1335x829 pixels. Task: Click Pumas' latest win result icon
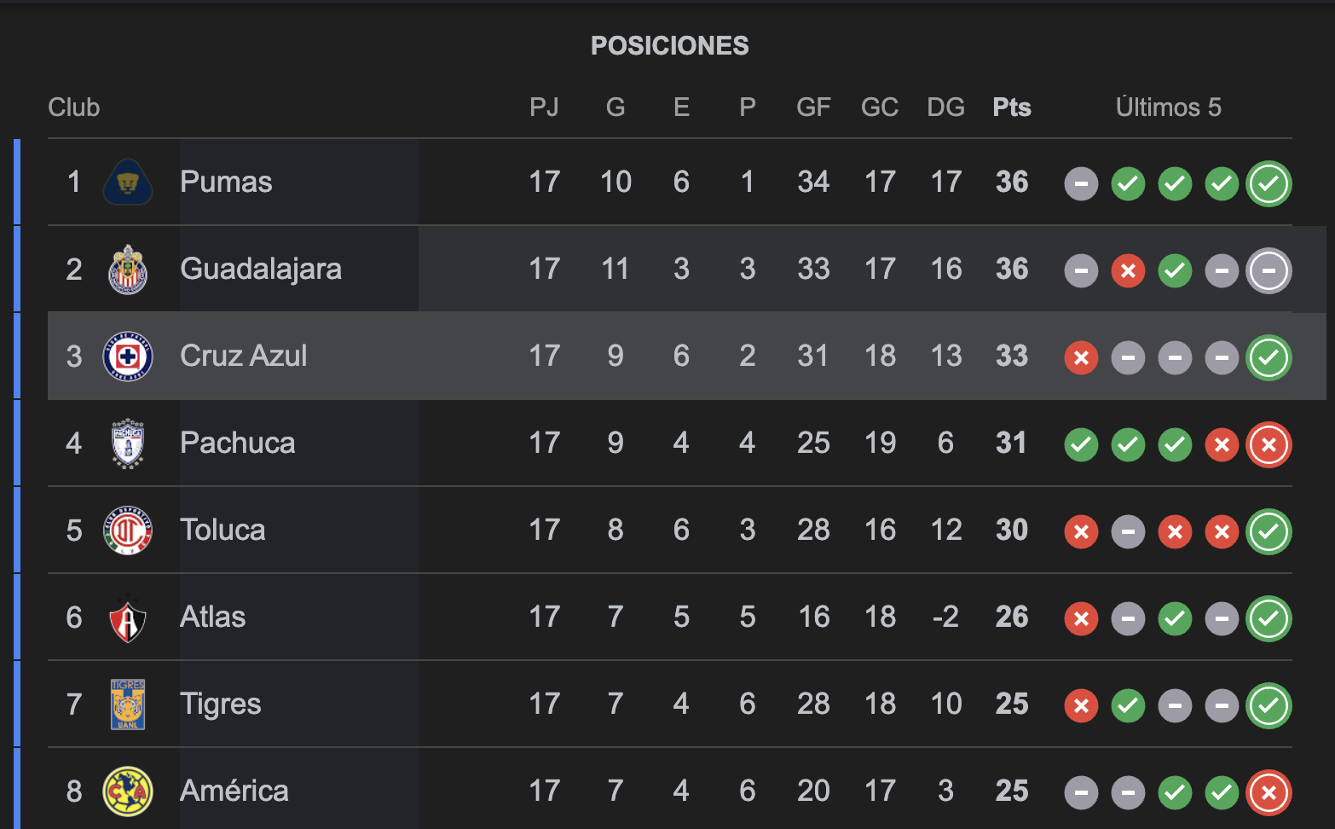pyautogui.click(x=1269, y=183)
